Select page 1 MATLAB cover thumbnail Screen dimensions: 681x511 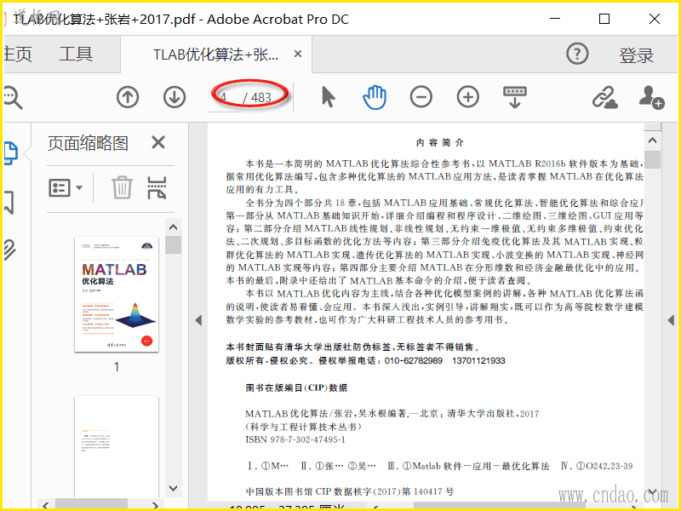click(117, 294)
